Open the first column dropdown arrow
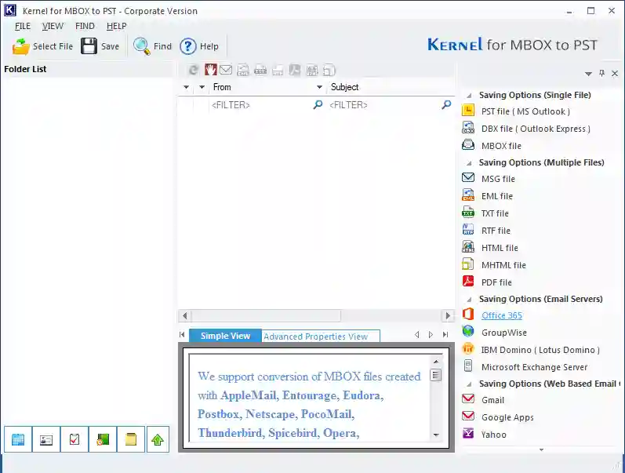The width and height of the screenshot is (625, 473). click(186, 87)
